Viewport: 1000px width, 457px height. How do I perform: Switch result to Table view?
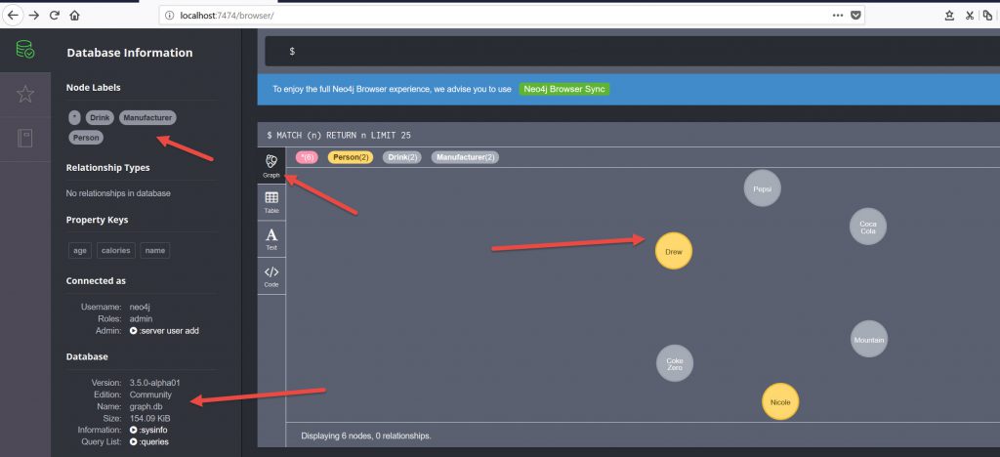coord(271,202)
